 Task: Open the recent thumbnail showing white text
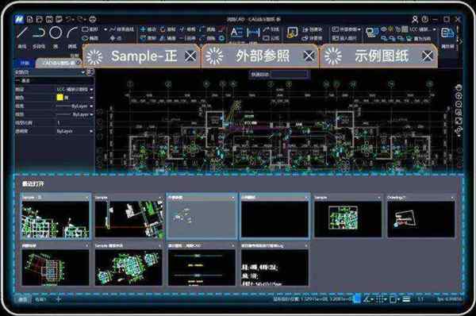pos(274,264)
